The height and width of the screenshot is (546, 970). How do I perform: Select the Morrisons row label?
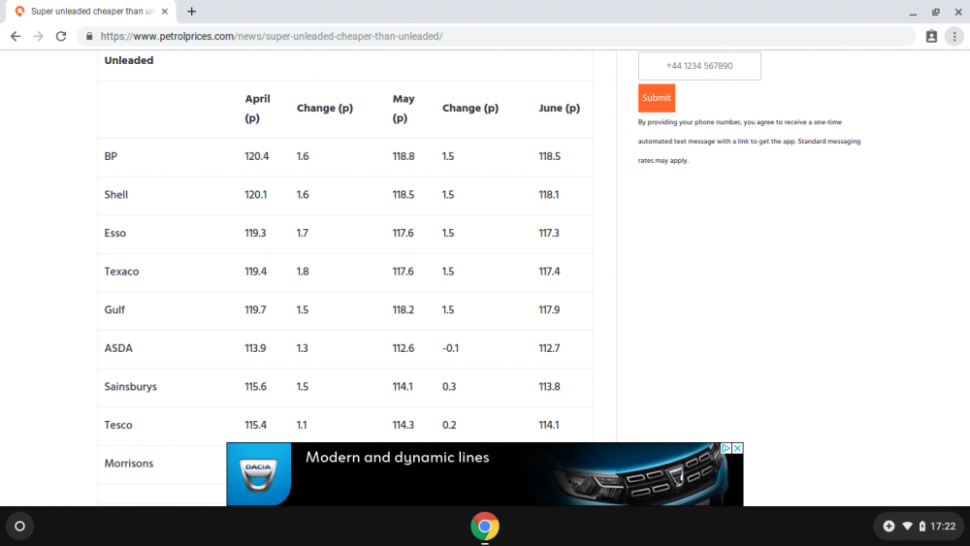pyautogui.click(x=129, y=464)
